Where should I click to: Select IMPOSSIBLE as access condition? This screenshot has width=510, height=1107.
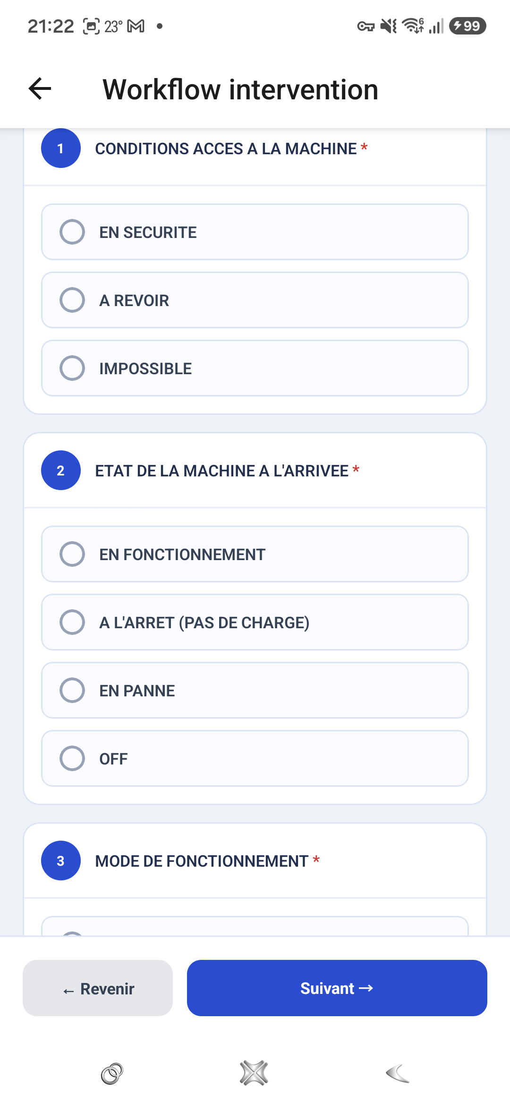tap(255, 368)
